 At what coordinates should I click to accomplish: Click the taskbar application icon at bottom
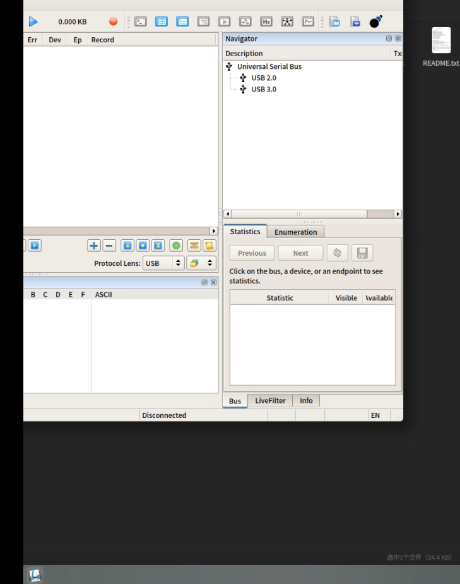pyautogui.click(x=35, y=575)
